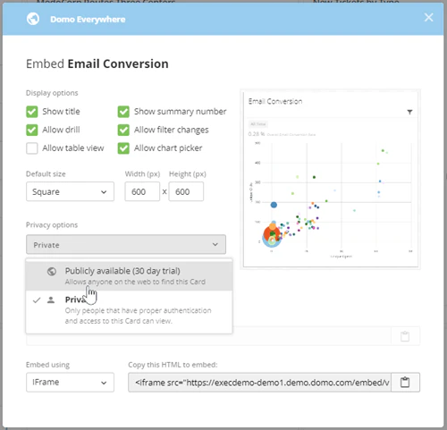The height and width of the screenshot is (430, 447).
Task: Close the Domo Everywhere dialog
Action: (428, 17)
